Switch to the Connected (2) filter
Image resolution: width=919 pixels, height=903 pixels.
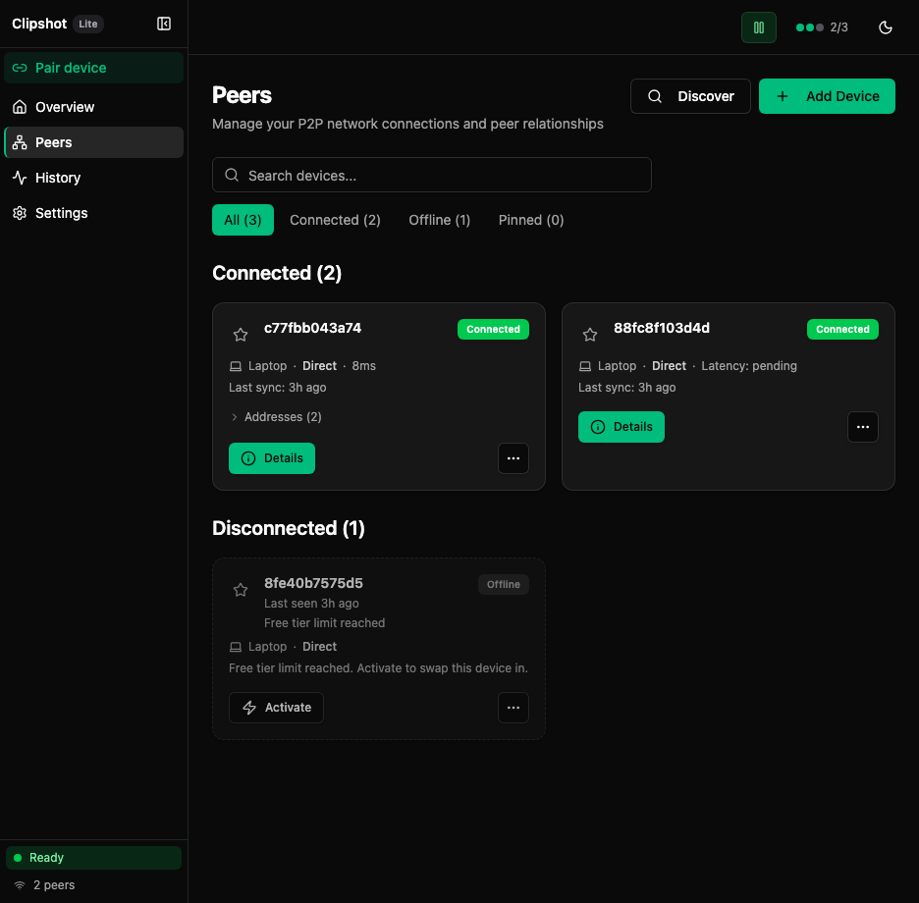click(335, 220)
